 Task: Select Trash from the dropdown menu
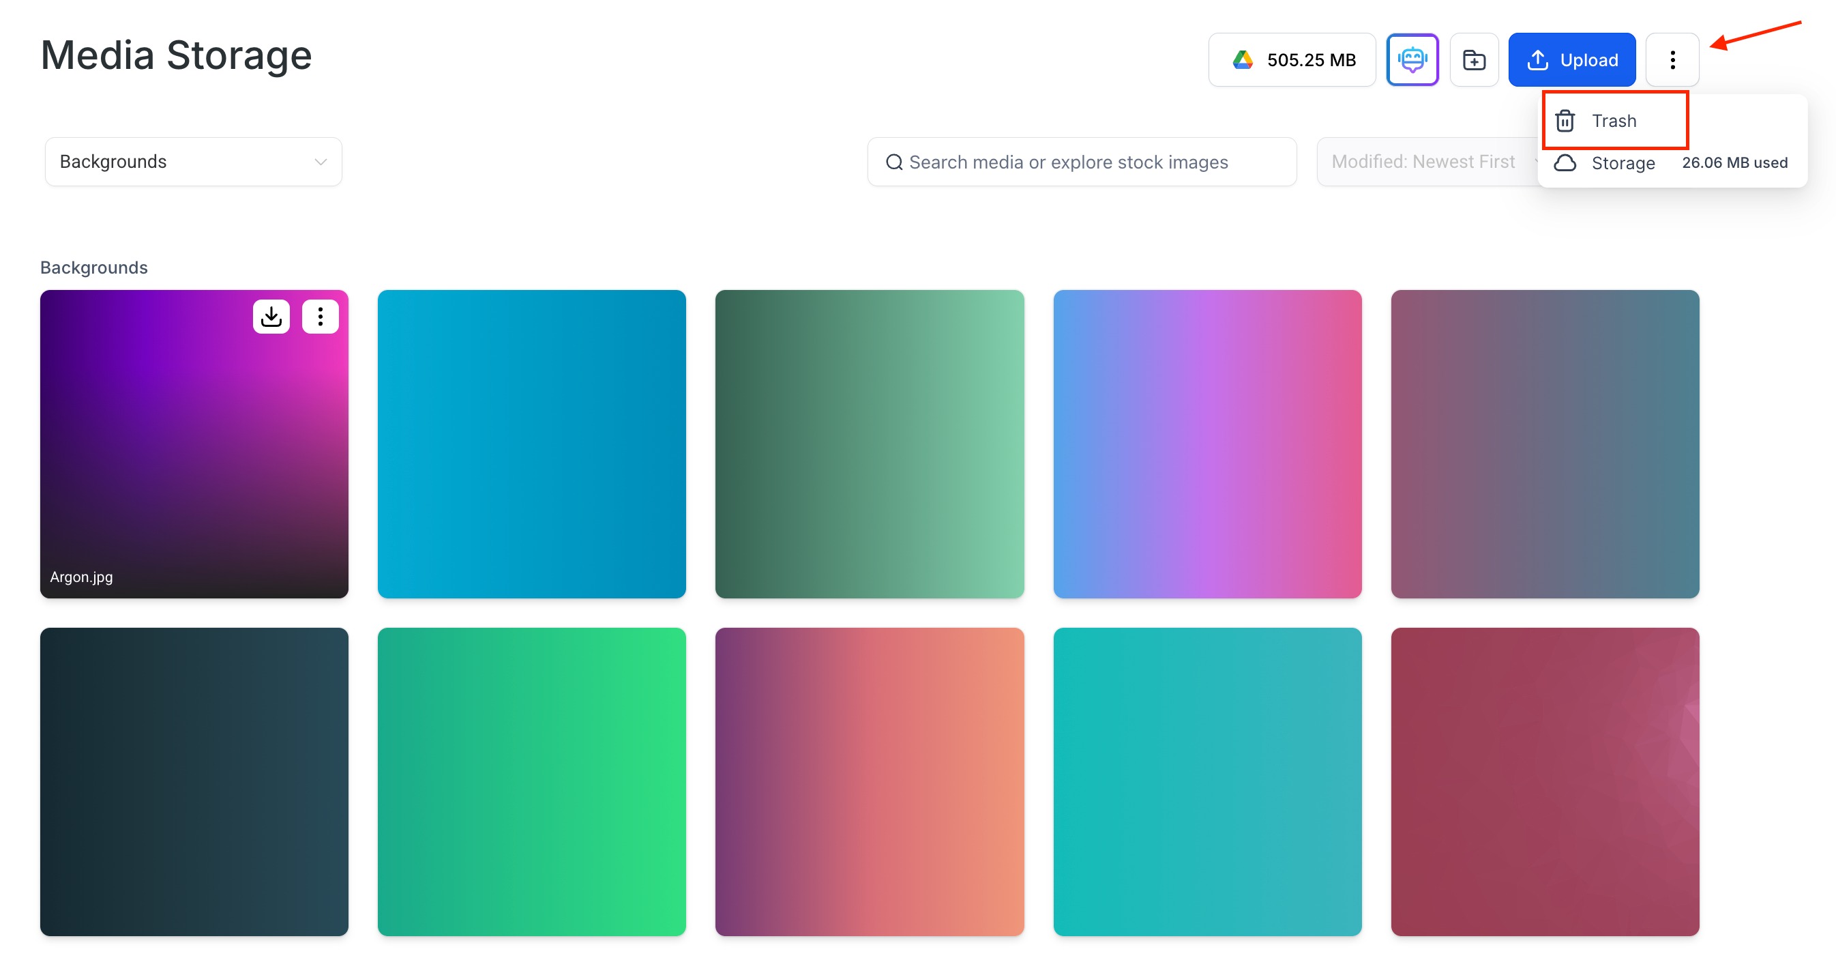click(1614, 121)
